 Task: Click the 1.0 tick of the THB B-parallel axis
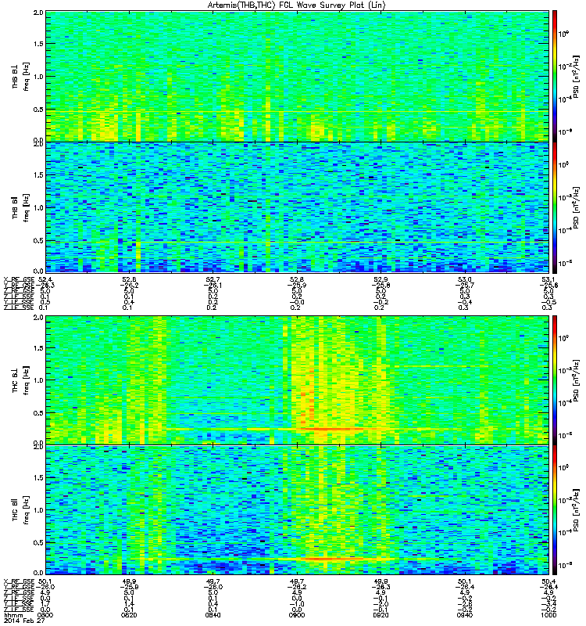(38, 207)
